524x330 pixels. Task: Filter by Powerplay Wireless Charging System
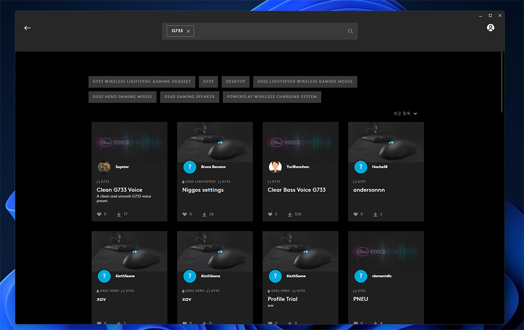[272, 97]
